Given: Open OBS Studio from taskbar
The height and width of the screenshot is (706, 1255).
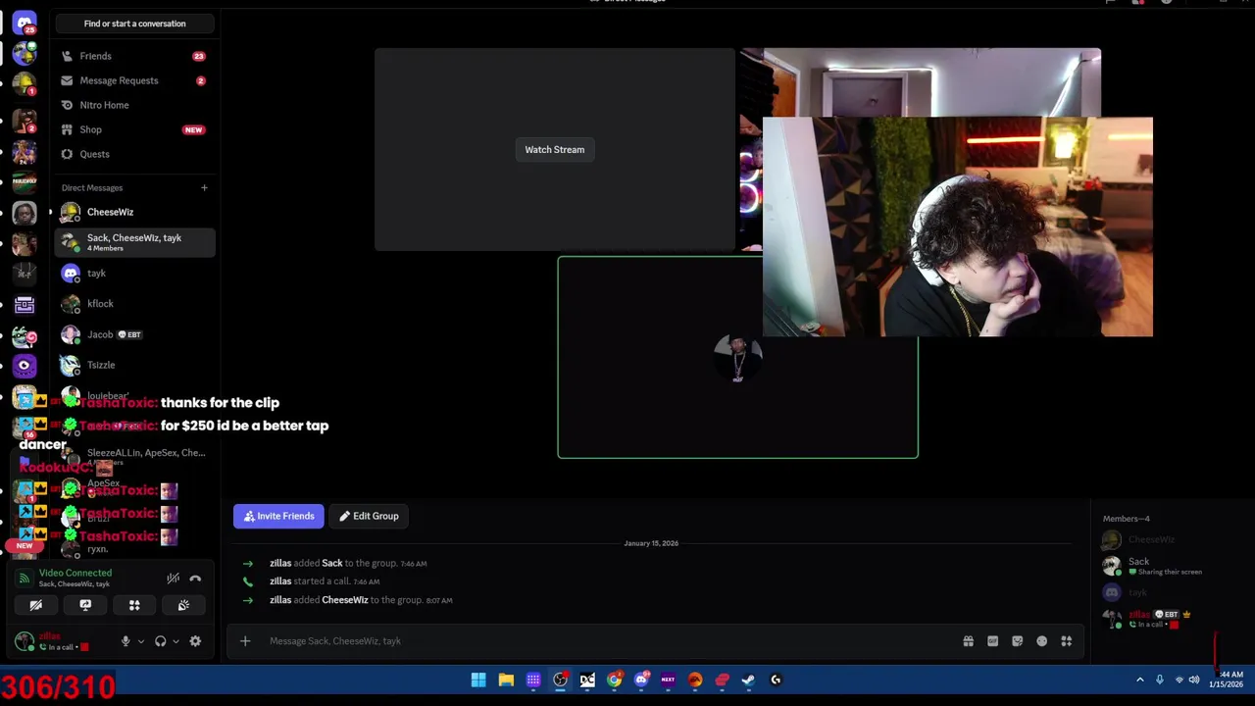Looking at the screenshot, I should [x=560, y=680].
